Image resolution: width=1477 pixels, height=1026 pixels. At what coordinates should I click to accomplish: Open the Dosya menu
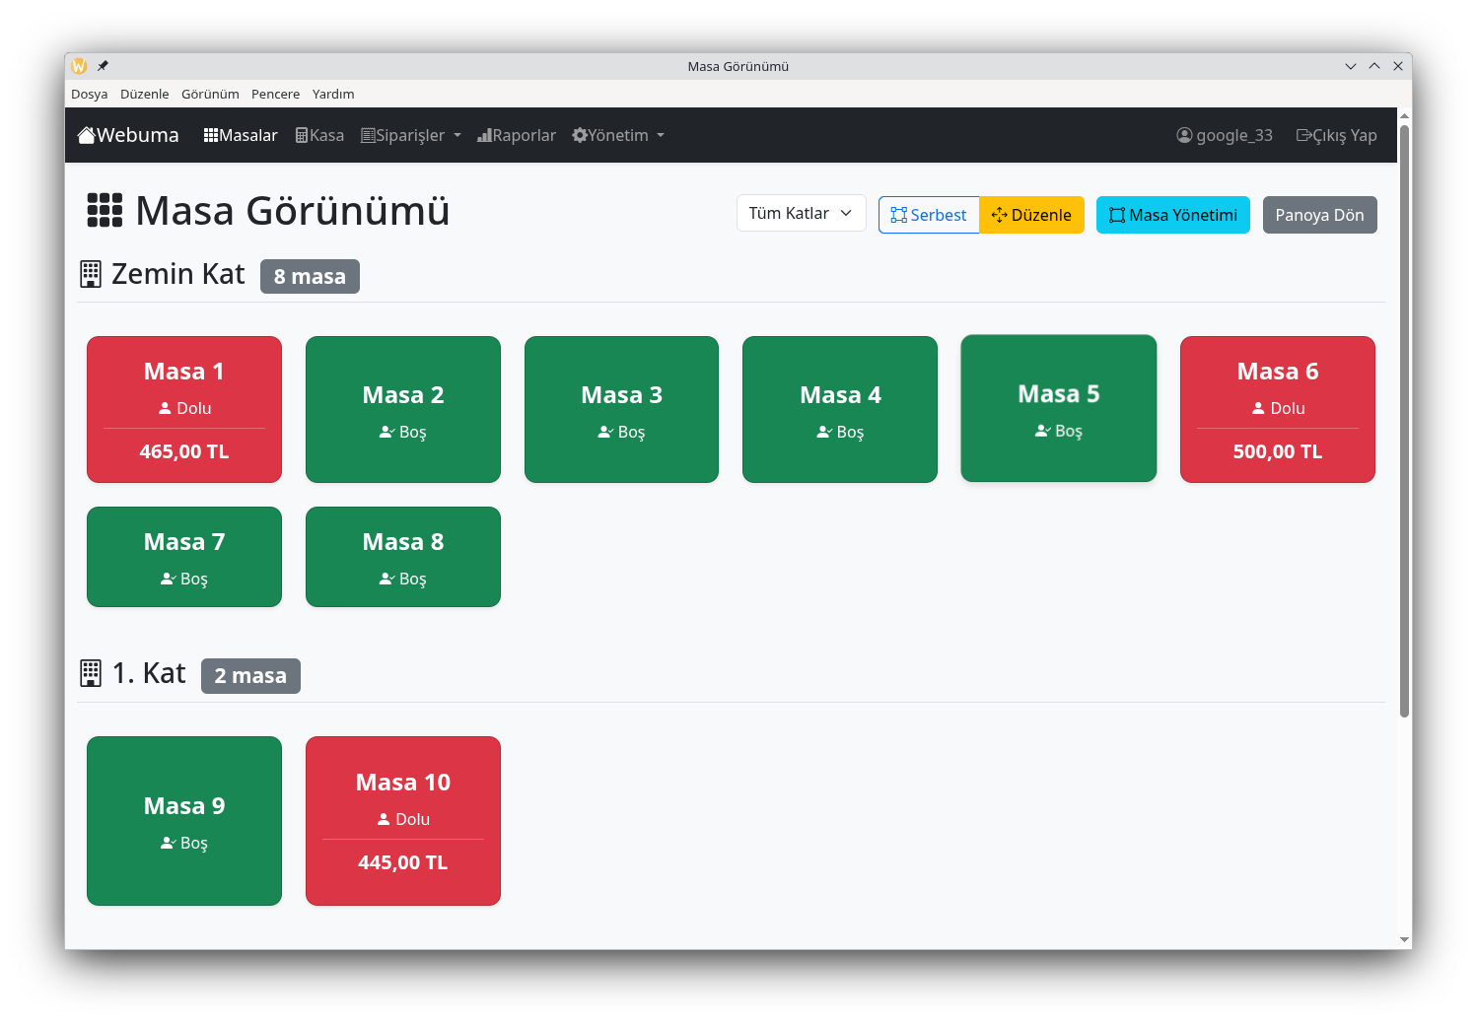(89, 94)
